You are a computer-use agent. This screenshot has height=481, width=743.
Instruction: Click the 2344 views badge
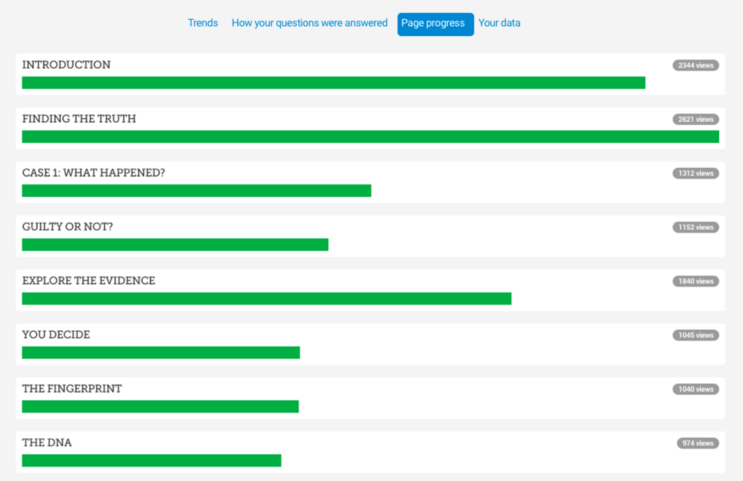coord(695,65)
